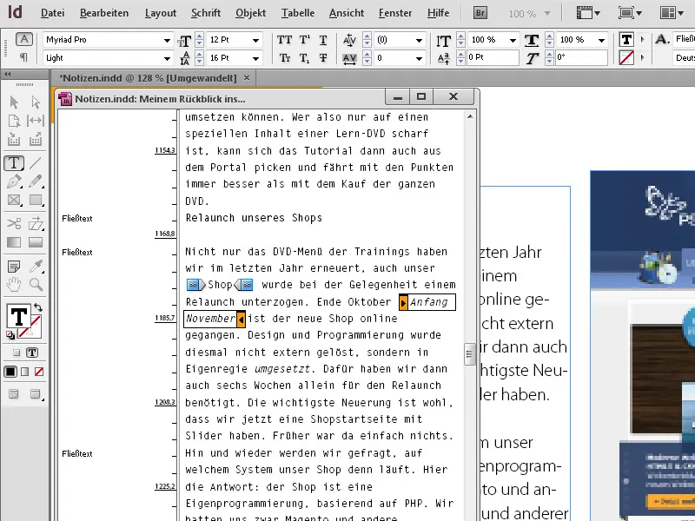Switch to paragraph formatting controls

[24, 57]
